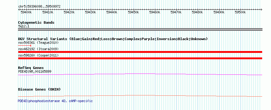Click the orange OMIM gene line
271x110 pixels.
coord(140,96)
